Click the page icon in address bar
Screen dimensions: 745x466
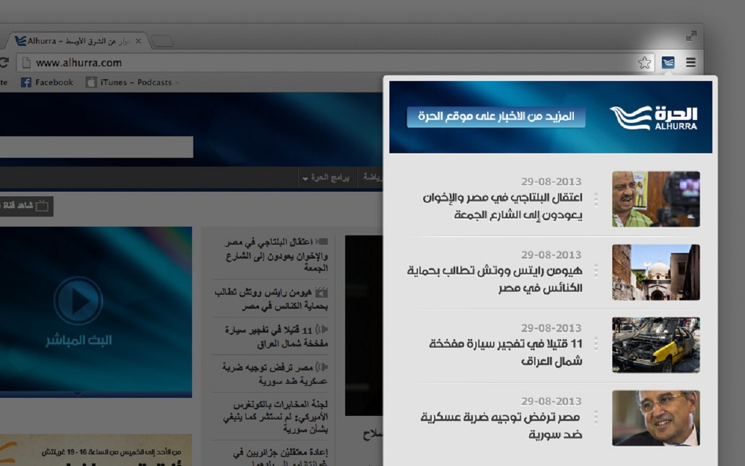coord(26,63)
